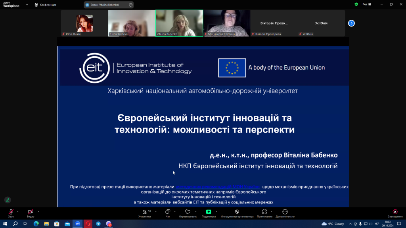
Task: Select Ус Юлія's participant tile
Action: 321,23
